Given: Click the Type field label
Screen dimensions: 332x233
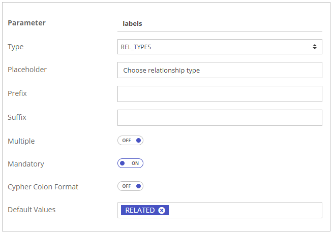Looking at the screenshot, I should (16, 47).
